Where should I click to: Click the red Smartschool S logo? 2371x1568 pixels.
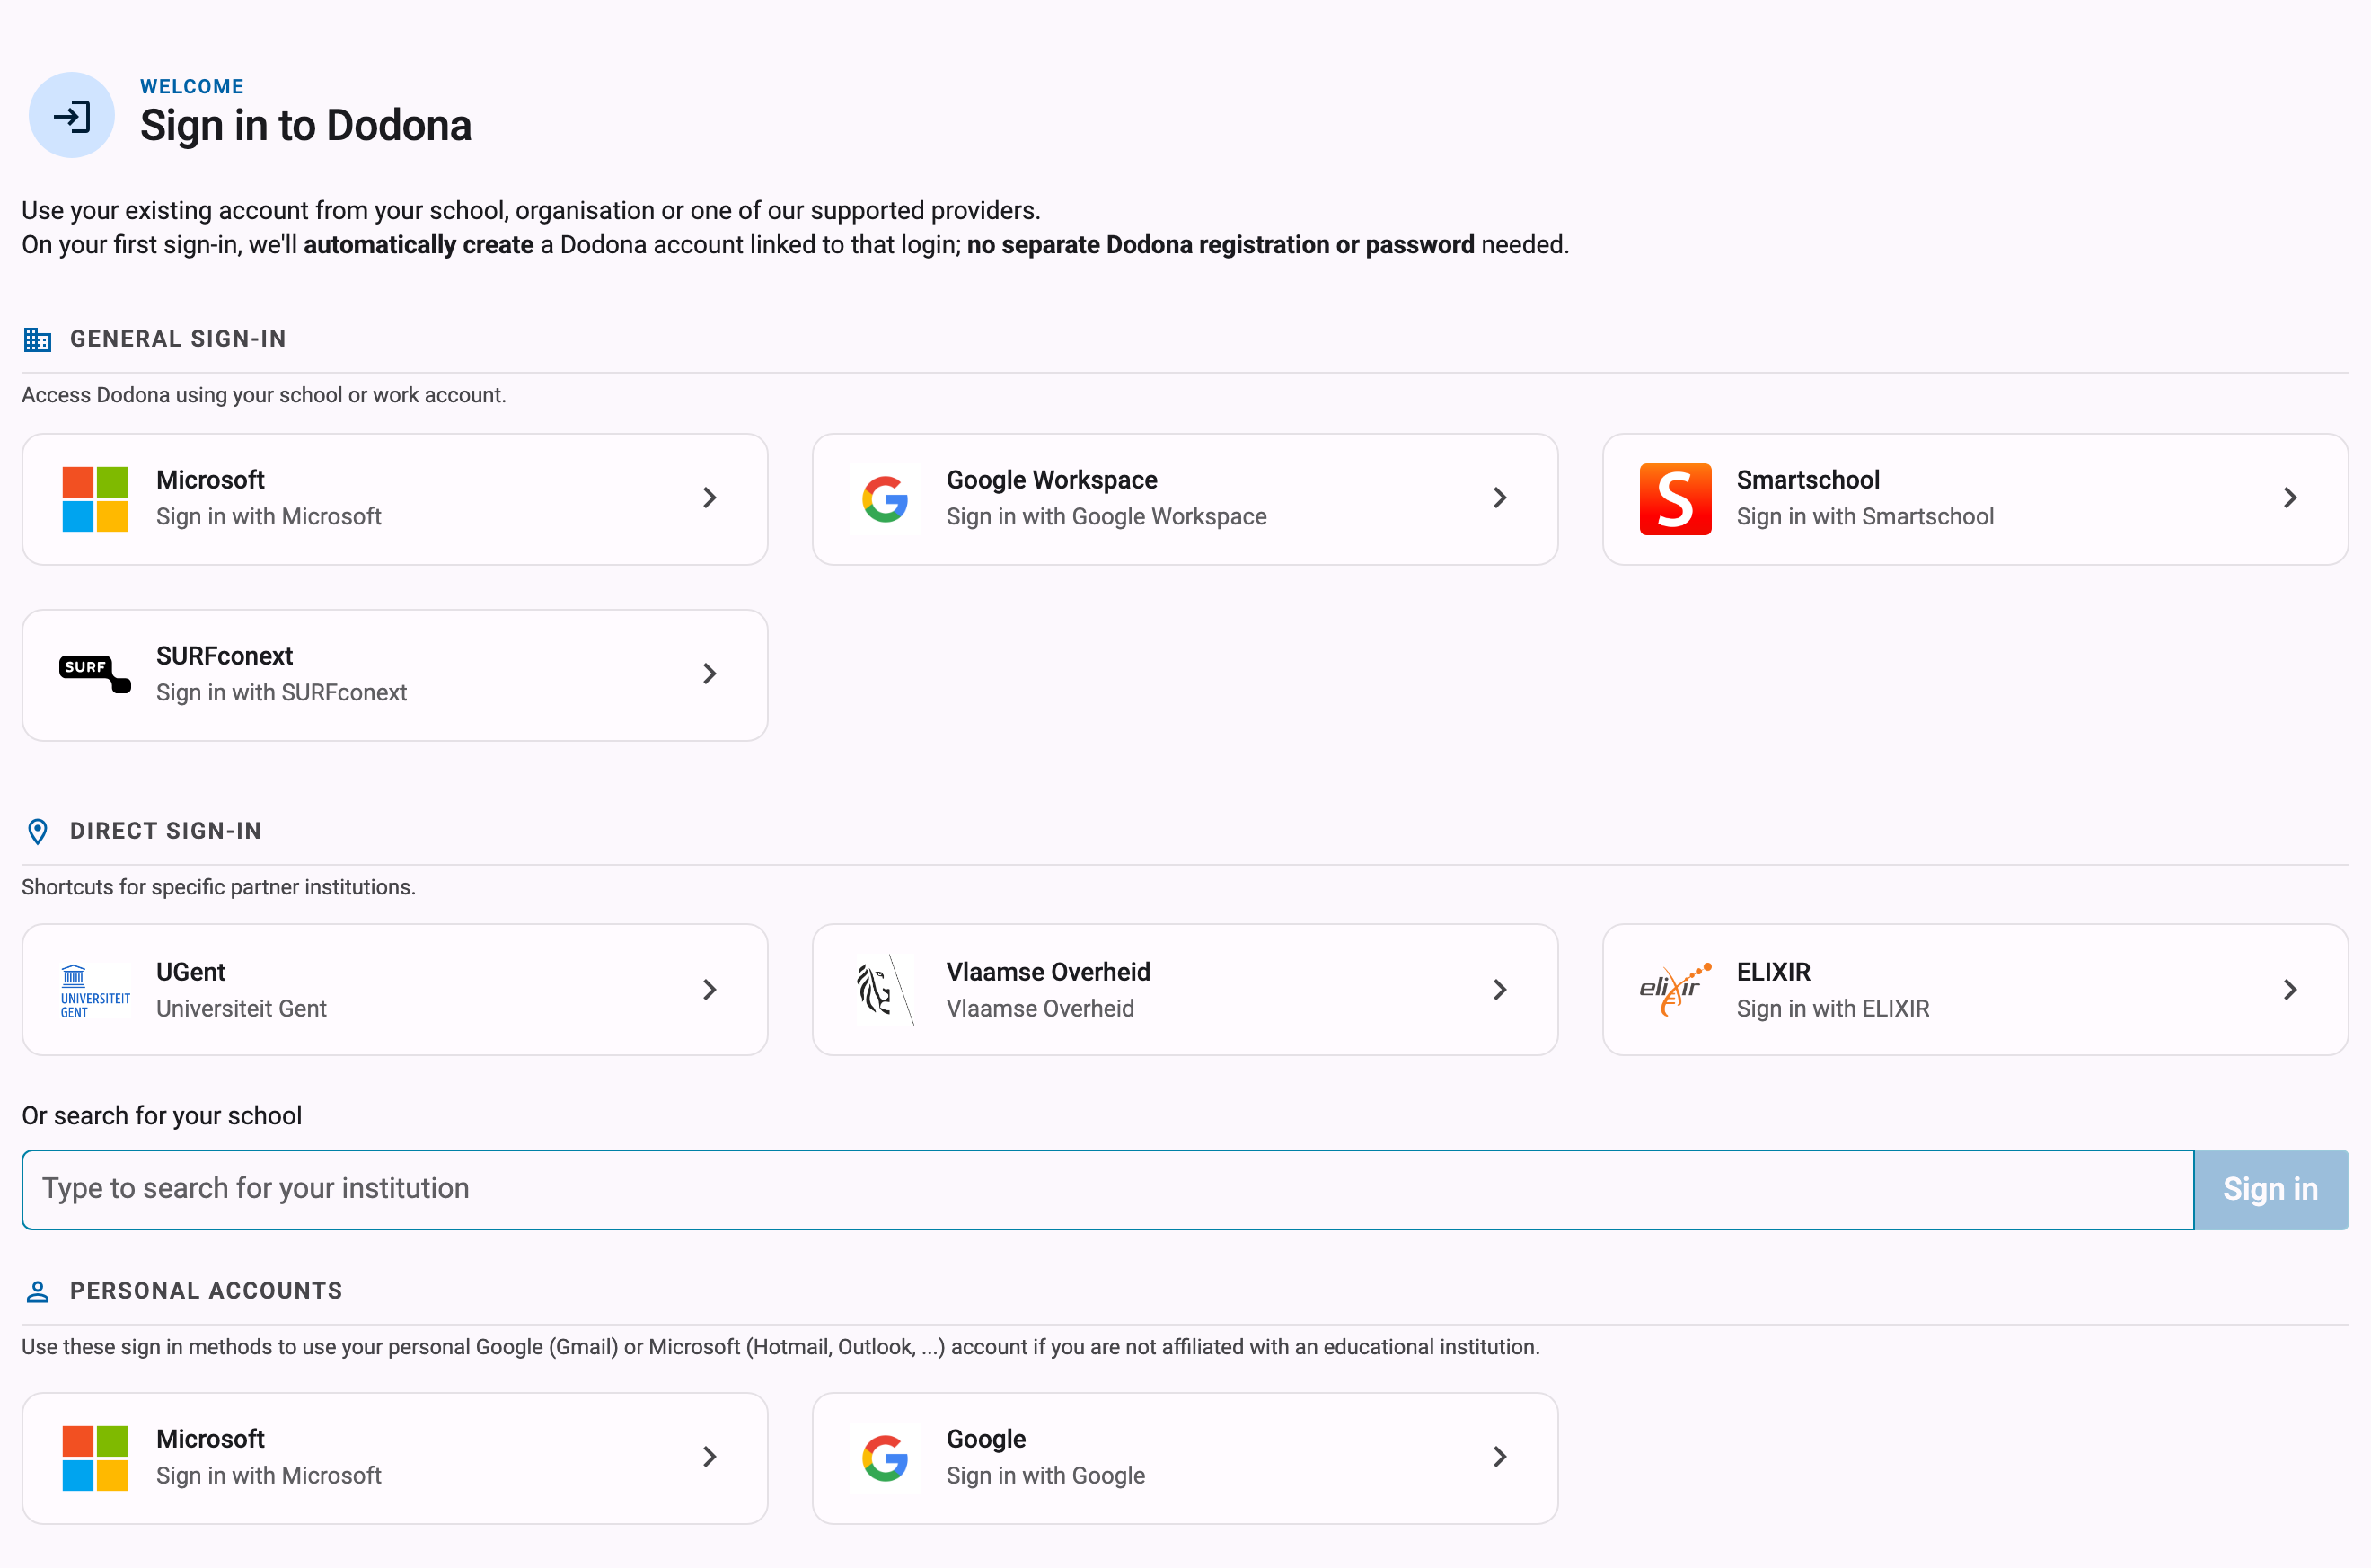click(x=1675, y=499)
